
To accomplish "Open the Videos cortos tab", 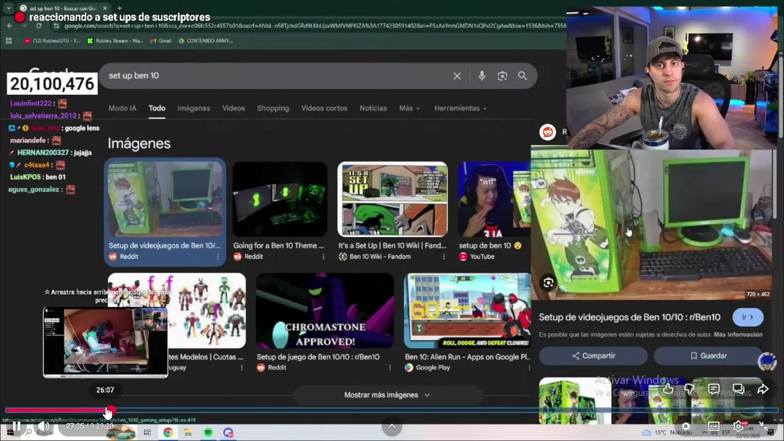I will click(324, 108).
